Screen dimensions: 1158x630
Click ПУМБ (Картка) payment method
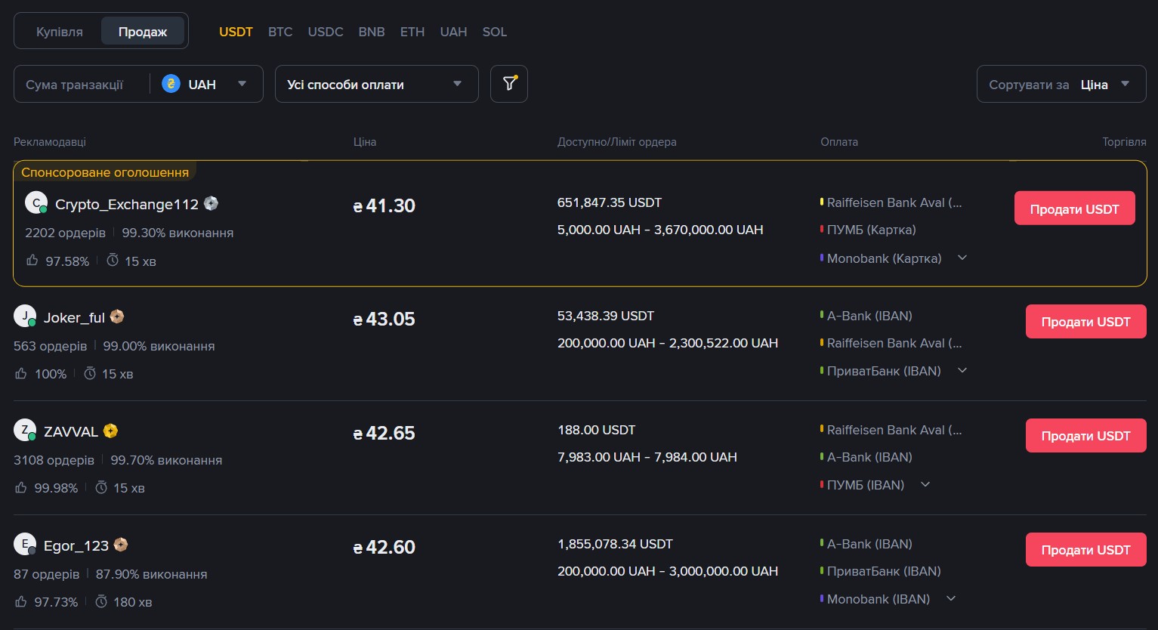[871, 230]
